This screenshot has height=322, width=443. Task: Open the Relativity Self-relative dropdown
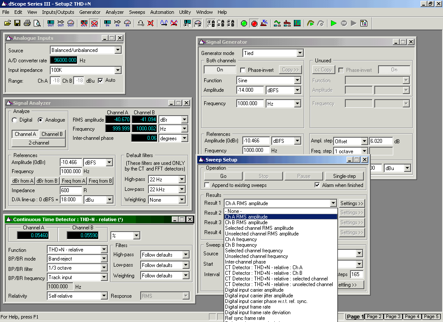point(104,296)
